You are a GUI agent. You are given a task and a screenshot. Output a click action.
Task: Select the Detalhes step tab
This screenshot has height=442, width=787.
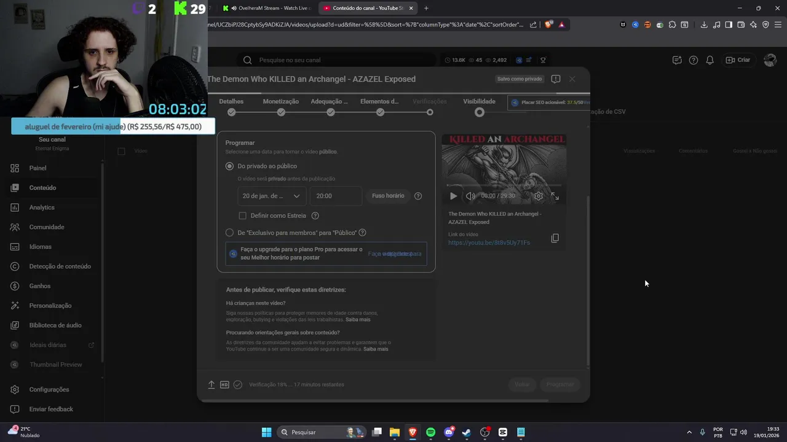tap(231, 106)
